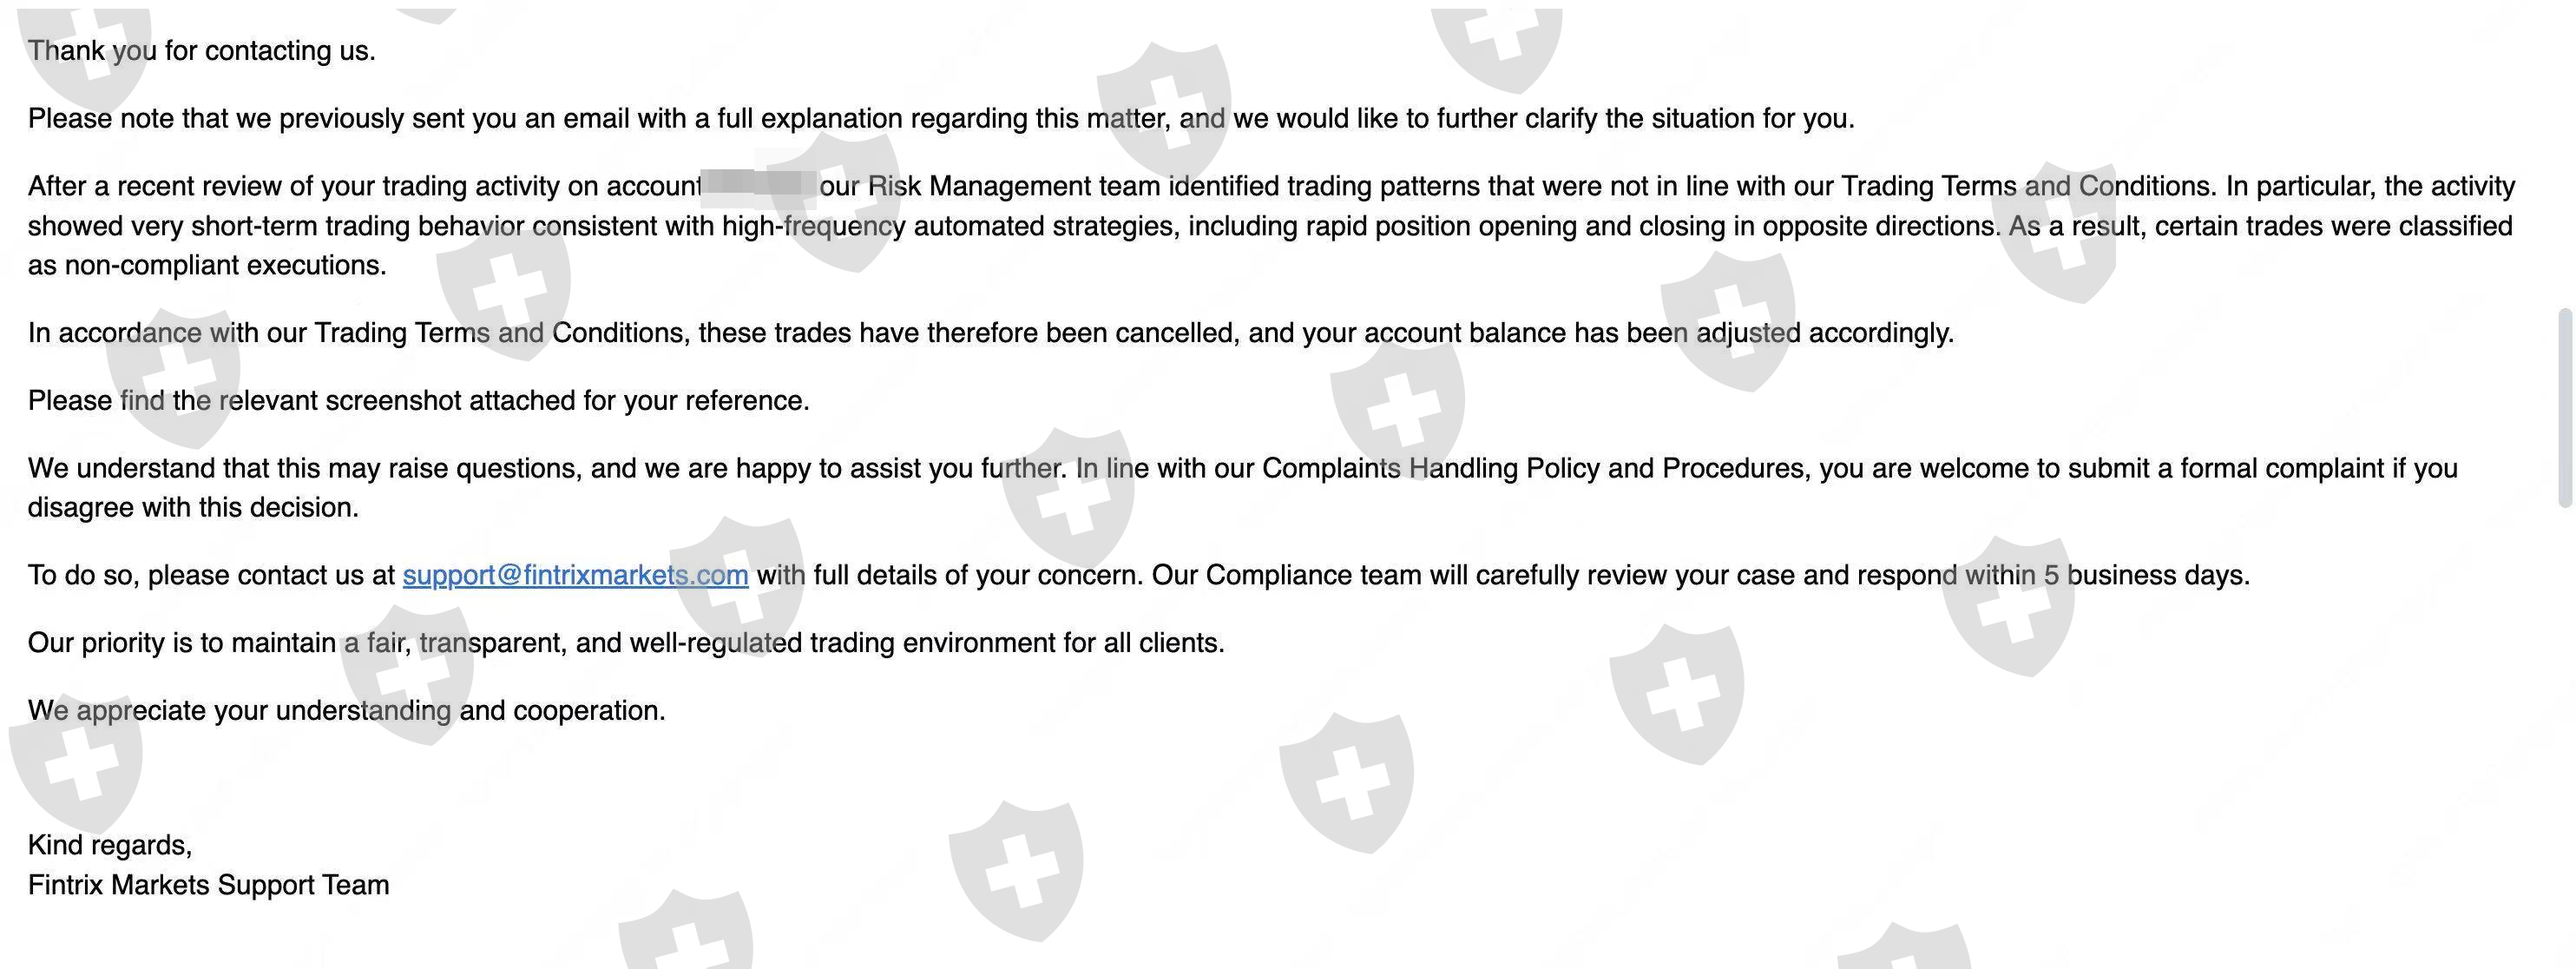Click the vertical scrollbar thumb
The width and height of the screenshot is (2576, 969).
[2565, 408]
